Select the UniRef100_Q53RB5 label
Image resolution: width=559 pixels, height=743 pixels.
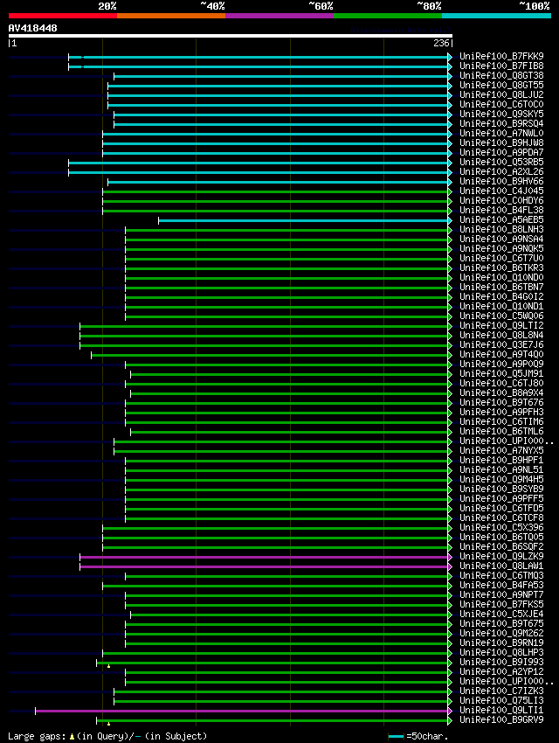pos(501,162)
